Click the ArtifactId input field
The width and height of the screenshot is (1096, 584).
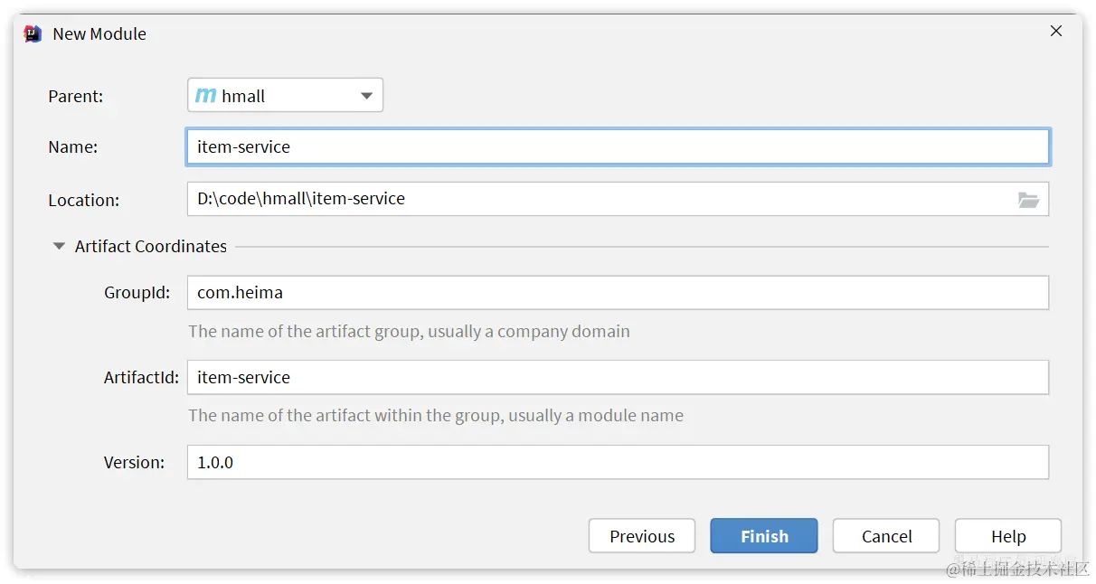[618, 377]
